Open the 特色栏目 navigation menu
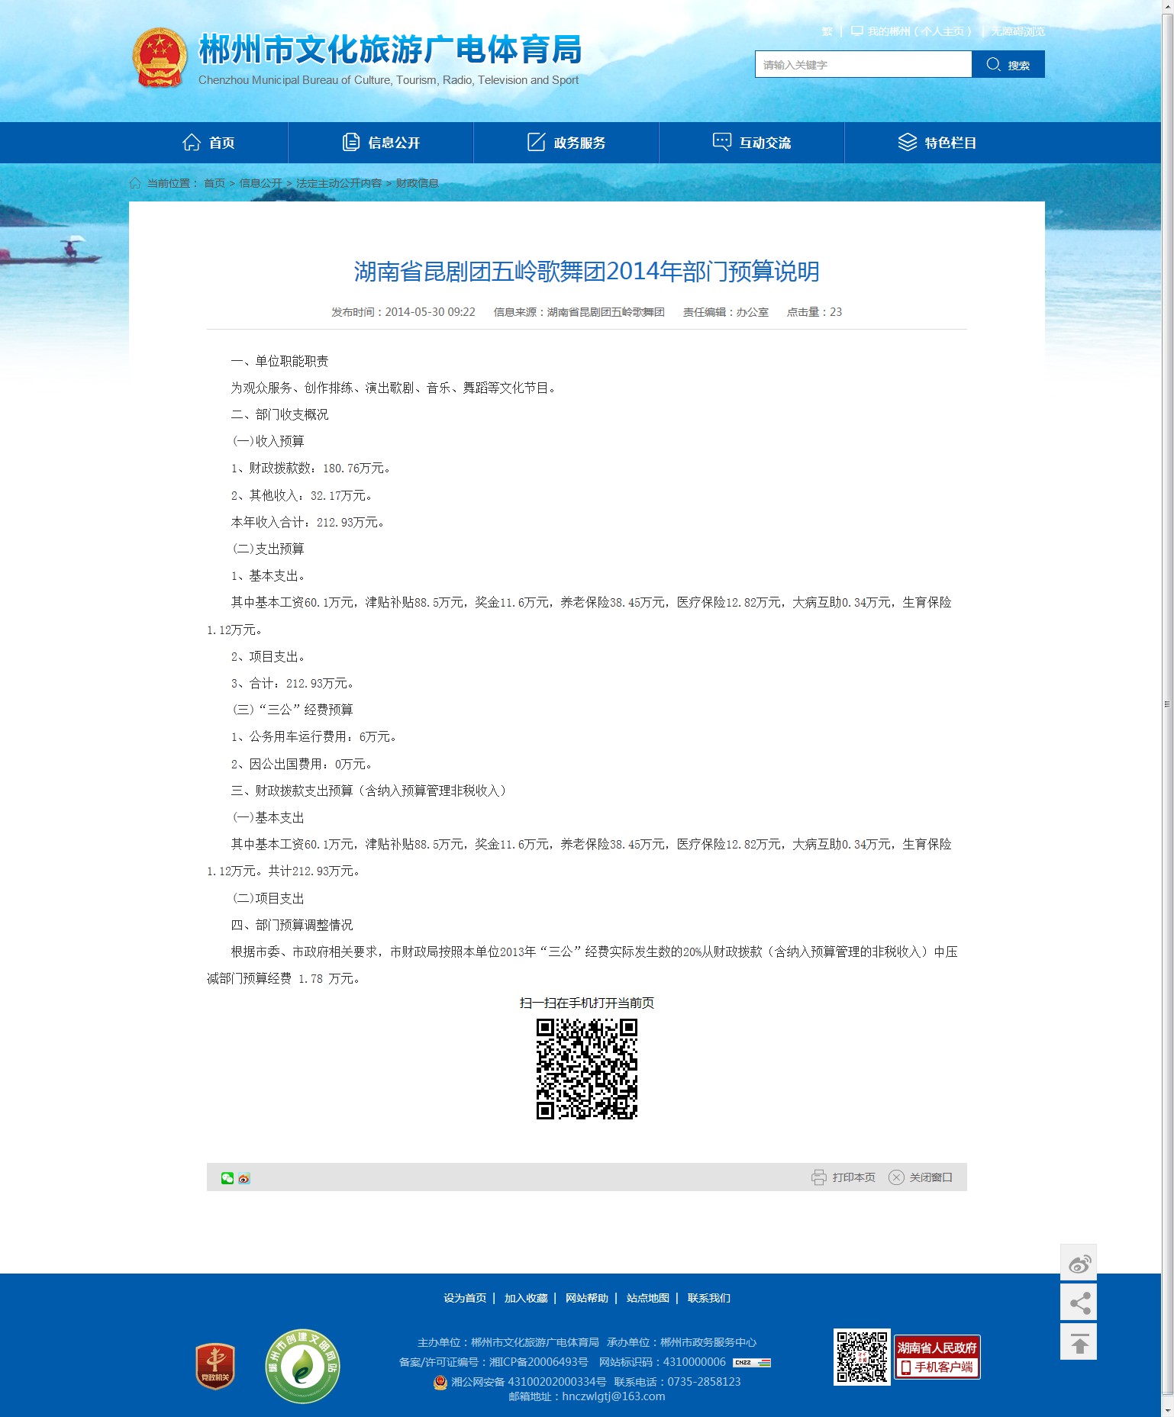The width and height of the screenshot is (1174, 1417). [x=937, y=143]
